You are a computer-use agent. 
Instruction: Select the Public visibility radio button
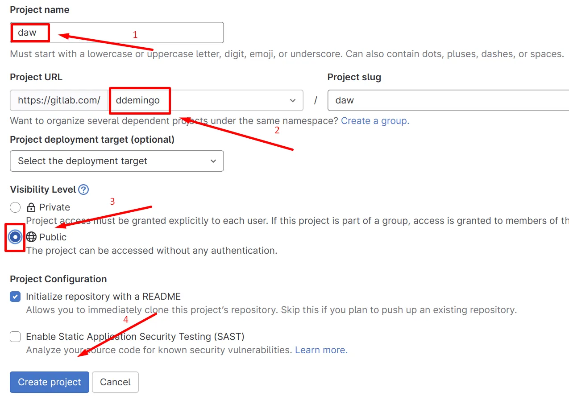point(15,237)
